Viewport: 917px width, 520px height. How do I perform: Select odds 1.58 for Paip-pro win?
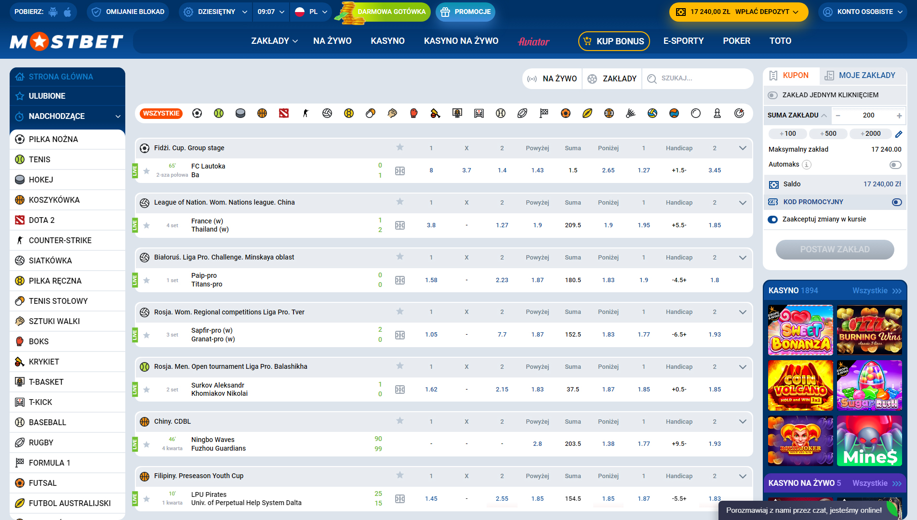[431, 280]
